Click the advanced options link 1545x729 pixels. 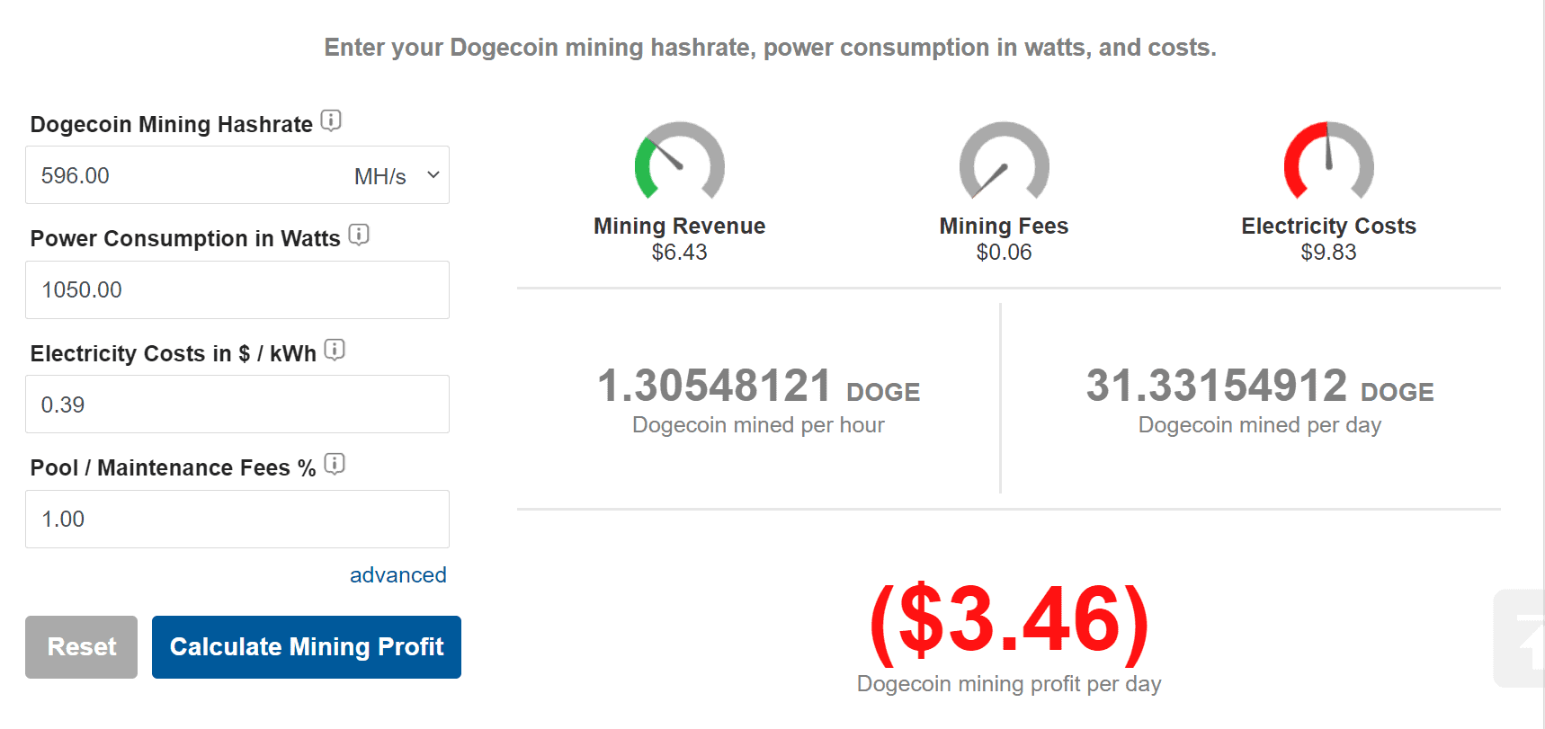tap(397, 575)
